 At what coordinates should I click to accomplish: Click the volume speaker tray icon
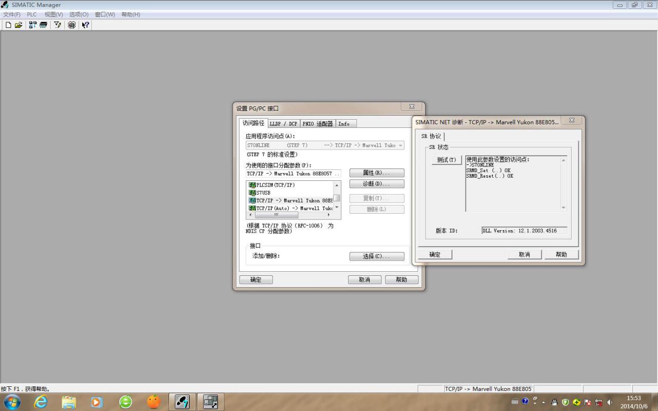(610, 402)
